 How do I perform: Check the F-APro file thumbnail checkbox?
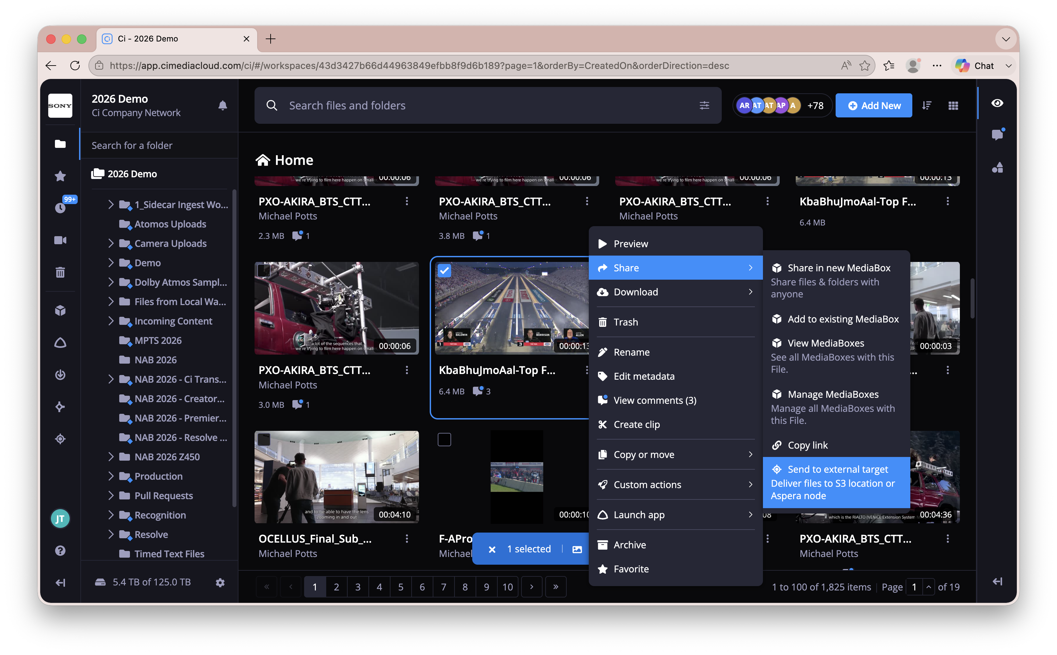444,439
